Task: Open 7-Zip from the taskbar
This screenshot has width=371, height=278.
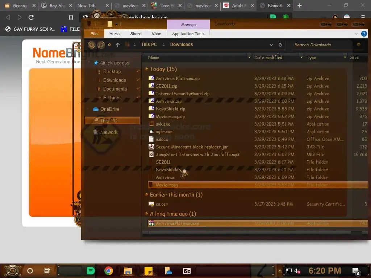Action: tap(187, 271)
